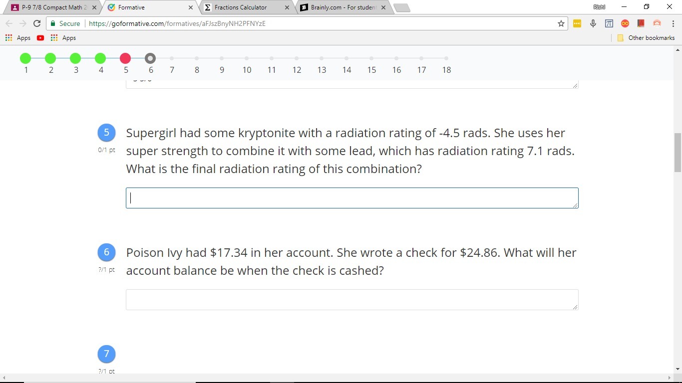Jump to question 17 in progress bar
This screenshot has width=682, height=383.
tap(421, 59)
